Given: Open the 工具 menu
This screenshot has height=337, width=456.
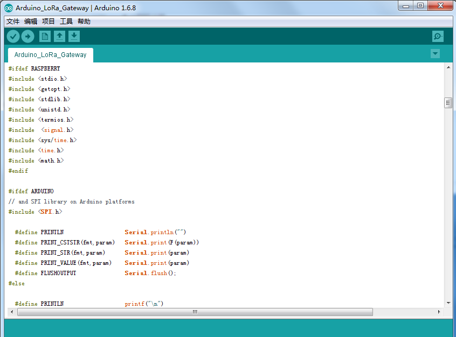Looking at the screenshot, I should click(66, 22).
